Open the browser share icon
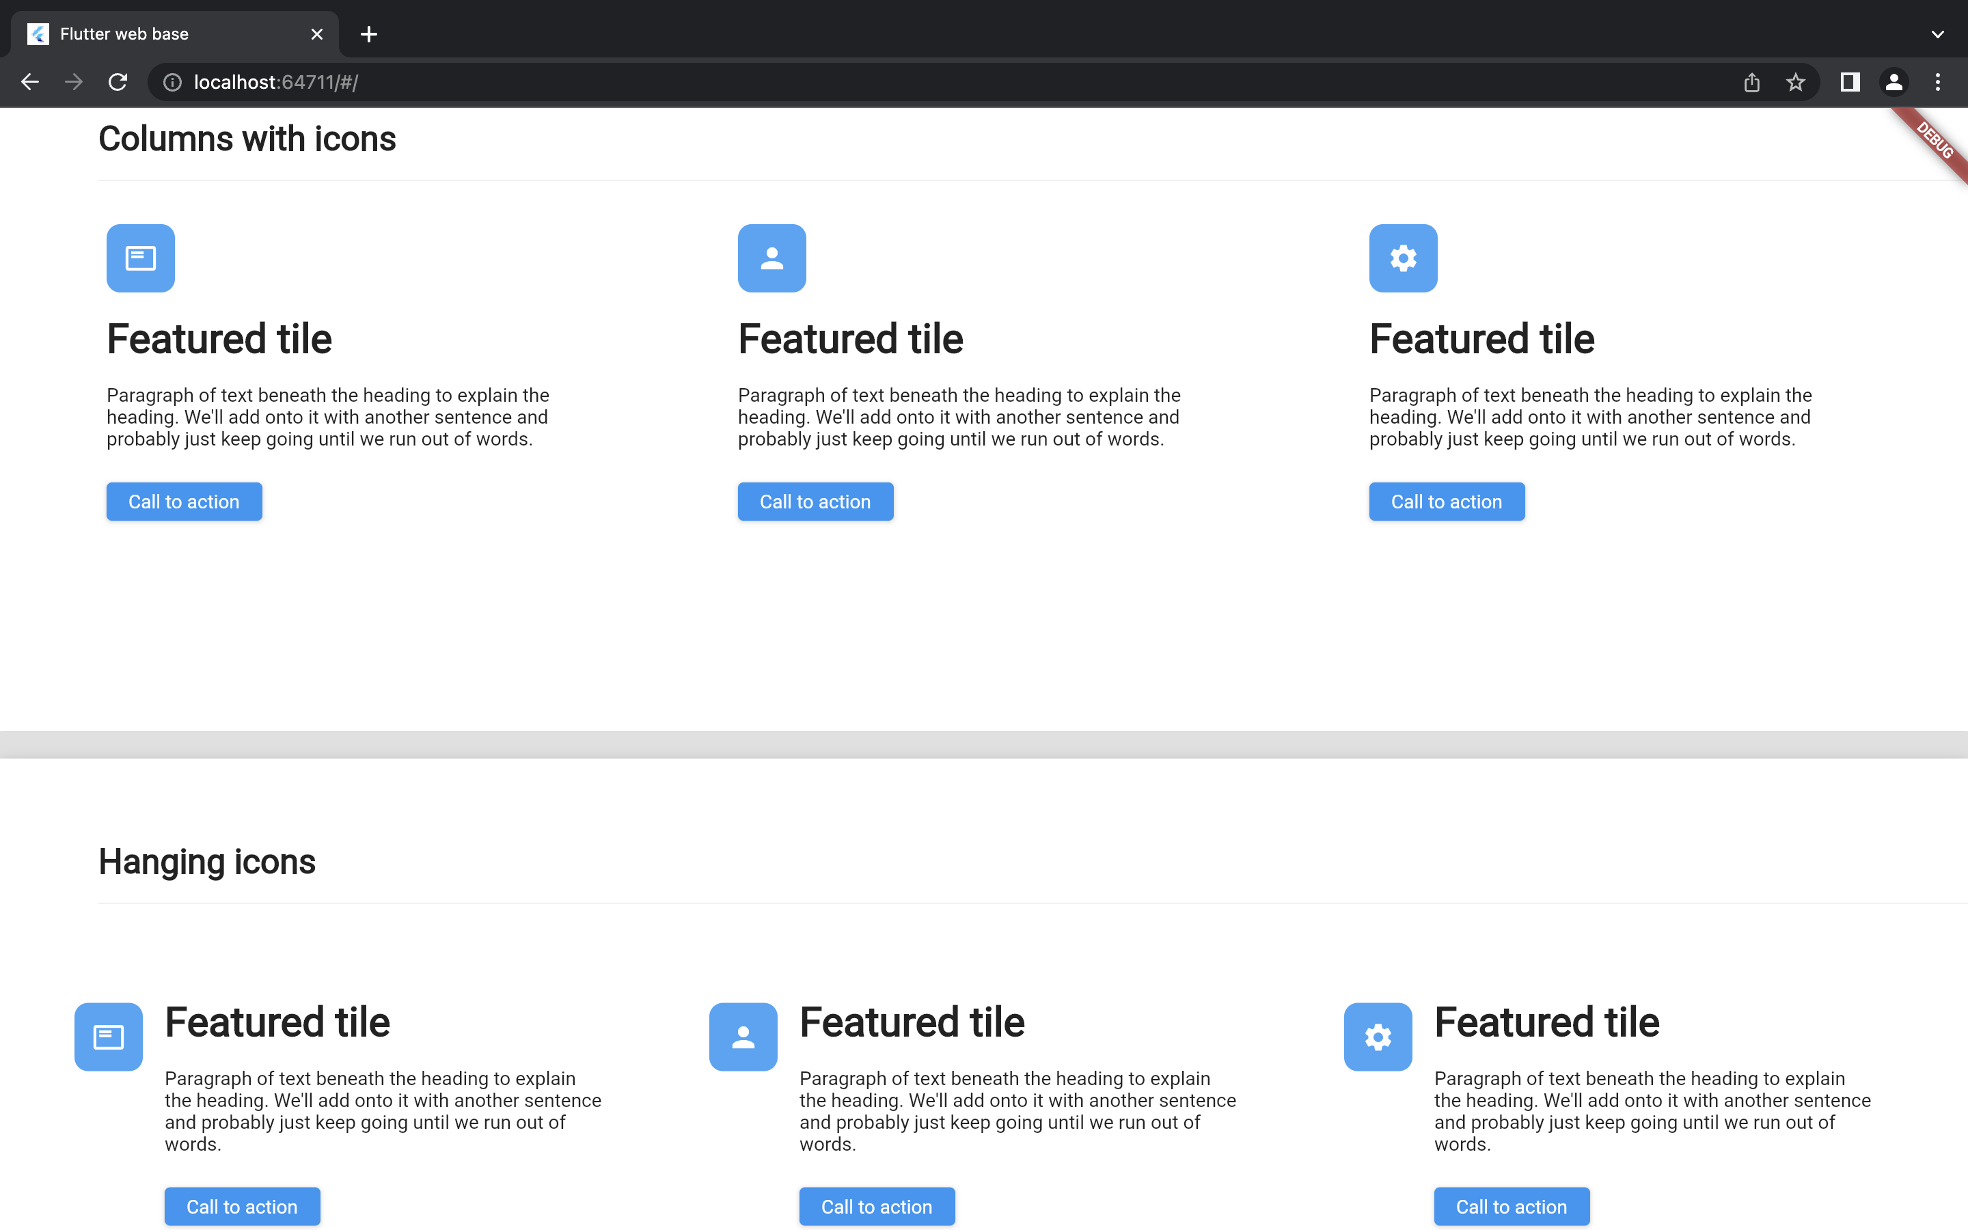The image size is (1968, 1230). coord(1751,82)
